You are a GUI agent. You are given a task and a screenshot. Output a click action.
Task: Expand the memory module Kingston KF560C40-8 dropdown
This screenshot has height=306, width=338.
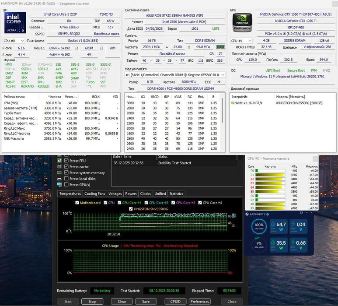coord(175,75)
